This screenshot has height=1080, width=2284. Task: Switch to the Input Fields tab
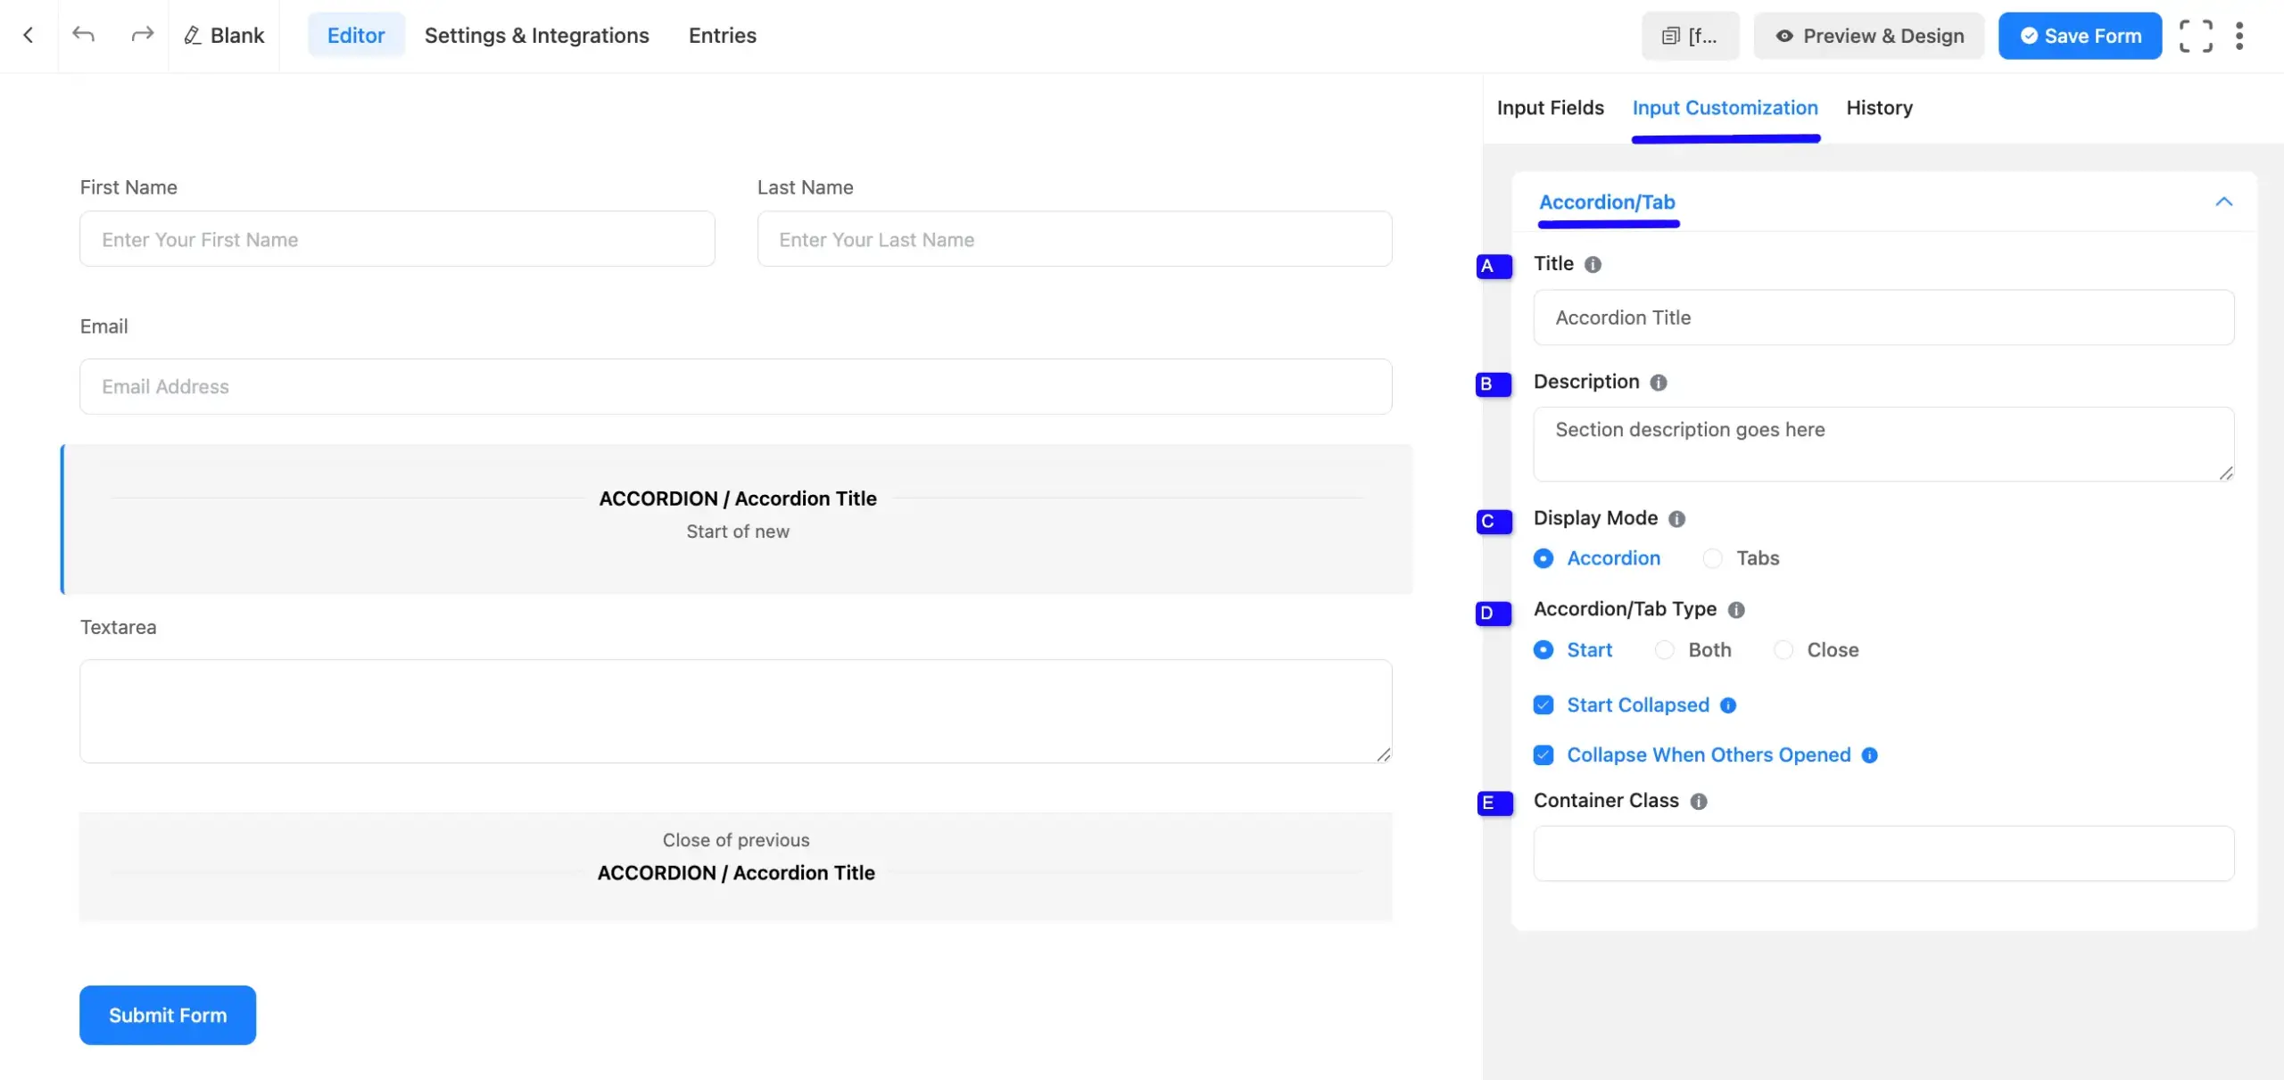1550,108
